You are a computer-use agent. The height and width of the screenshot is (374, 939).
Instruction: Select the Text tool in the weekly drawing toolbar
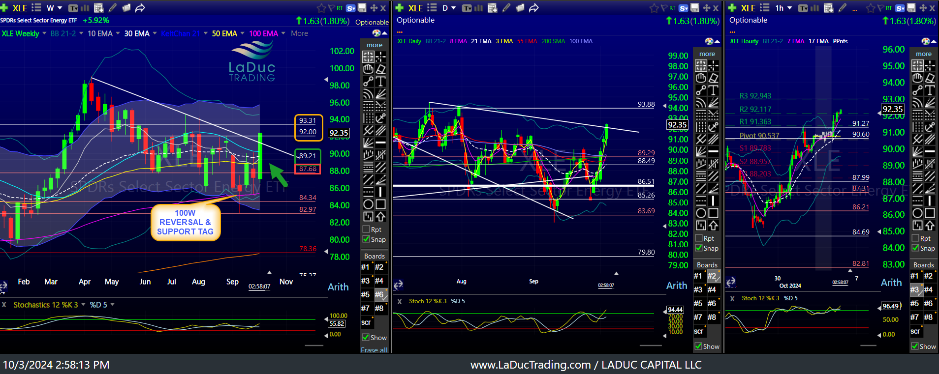pos(380,81)
